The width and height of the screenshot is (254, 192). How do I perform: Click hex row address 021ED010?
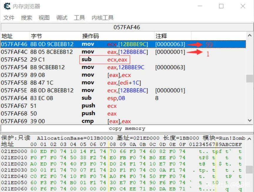[x=14, y=158]
